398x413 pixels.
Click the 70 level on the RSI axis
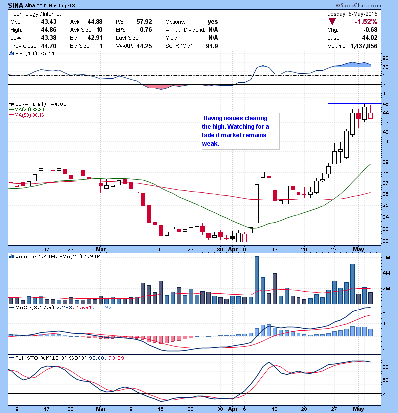click(x=385, y=67)
